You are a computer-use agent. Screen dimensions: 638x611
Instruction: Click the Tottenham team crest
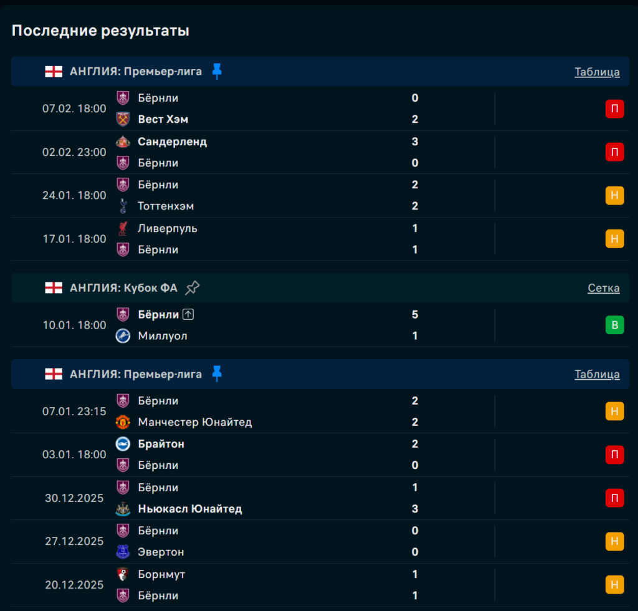(x=123, y=206)
